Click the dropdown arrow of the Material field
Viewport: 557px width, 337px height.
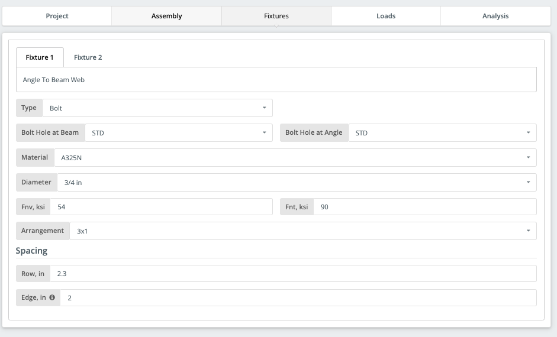click(x=528, y=157)
